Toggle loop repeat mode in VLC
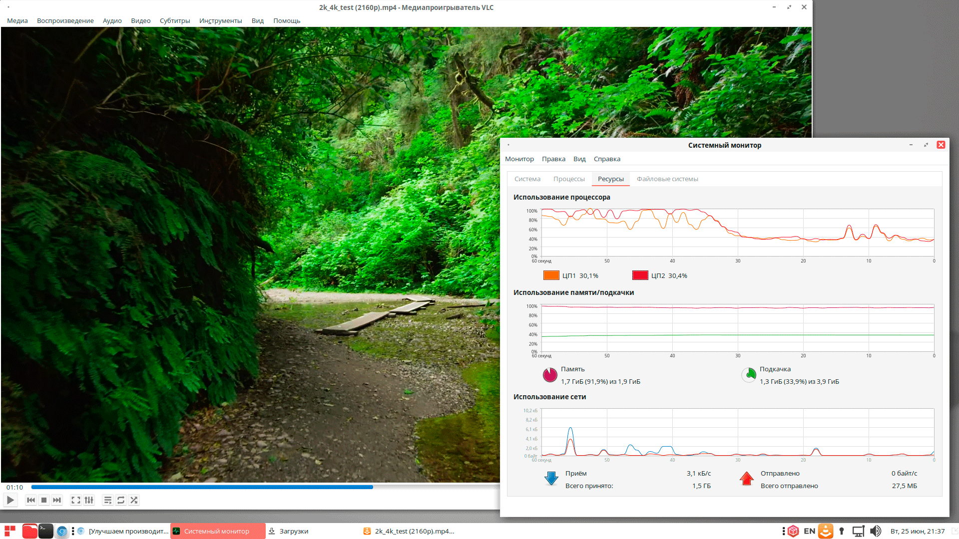Viewport: 959px width, 539px height. [121, 500]
